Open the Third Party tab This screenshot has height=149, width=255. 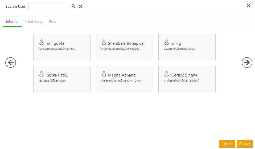click(34, 22)
